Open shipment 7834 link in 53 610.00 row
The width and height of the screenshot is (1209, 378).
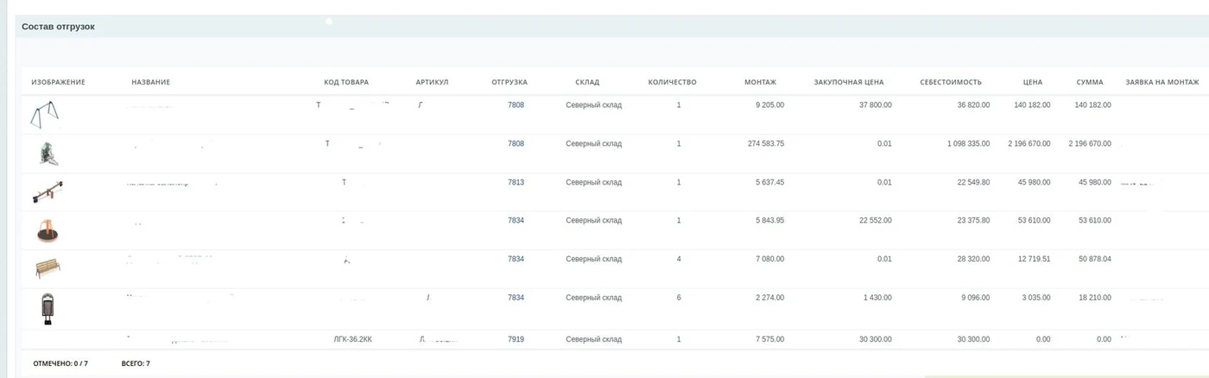click(x=516, y=221)
